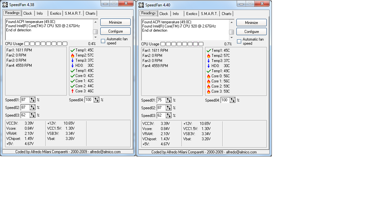The height and width of the screenshot is (207, 368).
Task: Click the green check beside Core 0 in SpeedFan 4.38
Action: point(73,76)
